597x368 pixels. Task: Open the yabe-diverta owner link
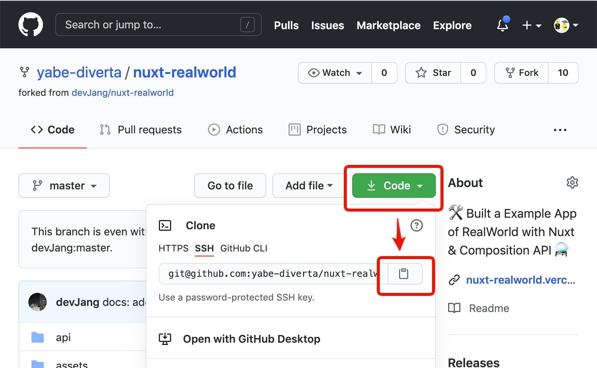79,72
